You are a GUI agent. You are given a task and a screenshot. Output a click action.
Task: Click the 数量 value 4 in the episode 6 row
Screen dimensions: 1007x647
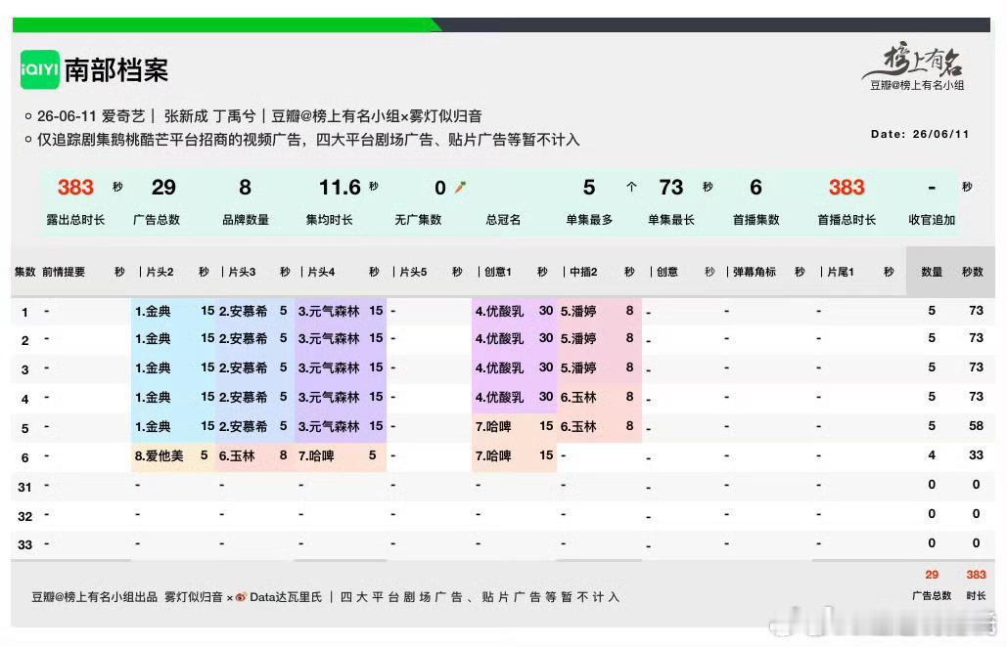pos(932,455)
